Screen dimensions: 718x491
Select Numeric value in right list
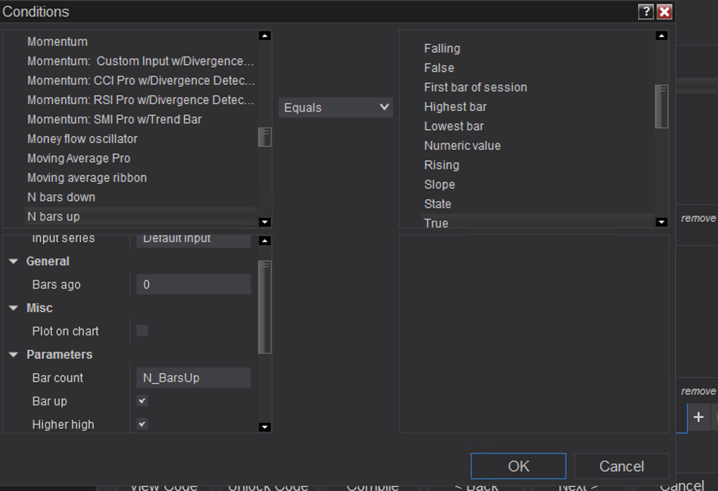pos(462,146)
